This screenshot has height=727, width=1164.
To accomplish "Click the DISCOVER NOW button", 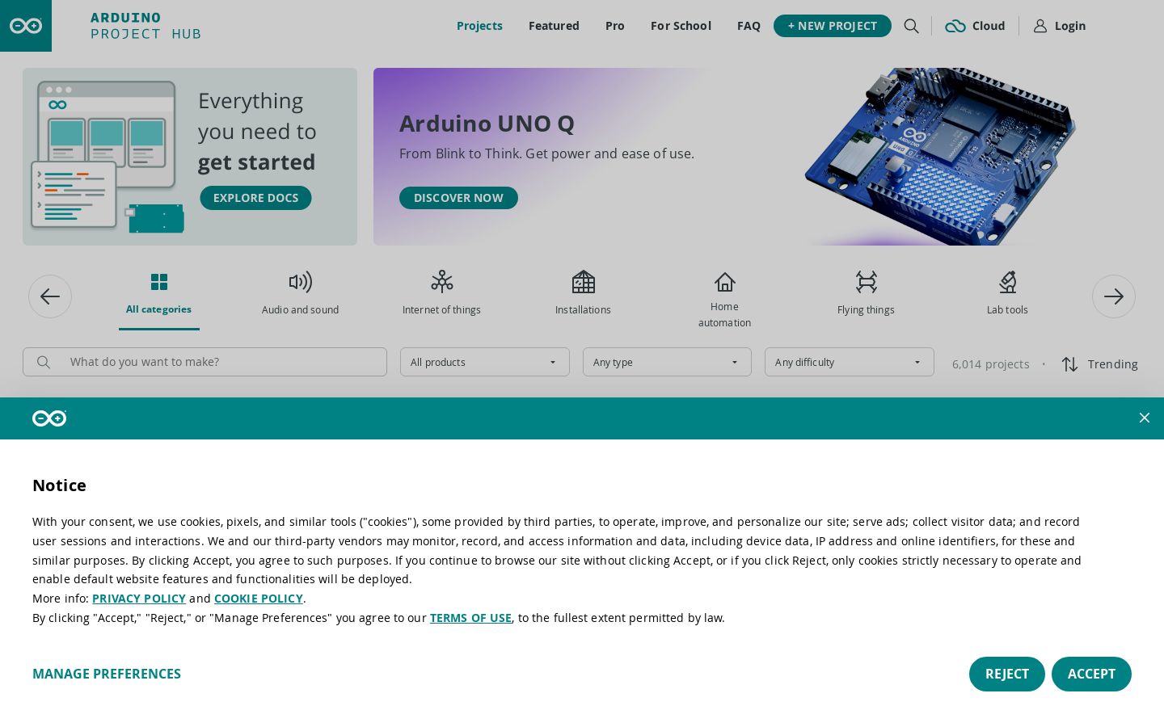I will pyautogui.click(x=458, y=198).
